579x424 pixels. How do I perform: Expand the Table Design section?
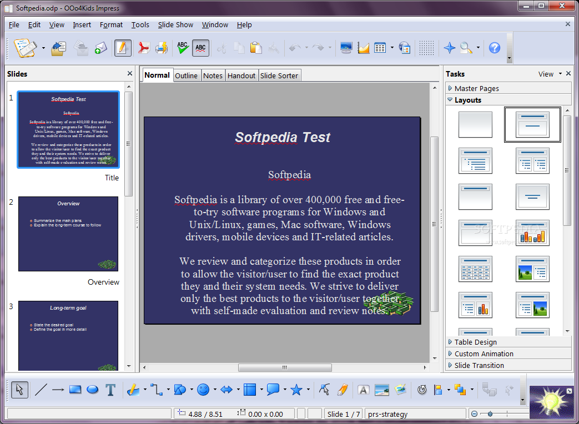coord(508,342)
